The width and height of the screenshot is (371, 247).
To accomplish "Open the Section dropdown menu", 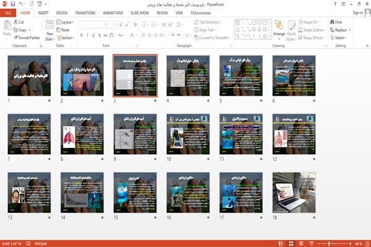I will (66, 38).
